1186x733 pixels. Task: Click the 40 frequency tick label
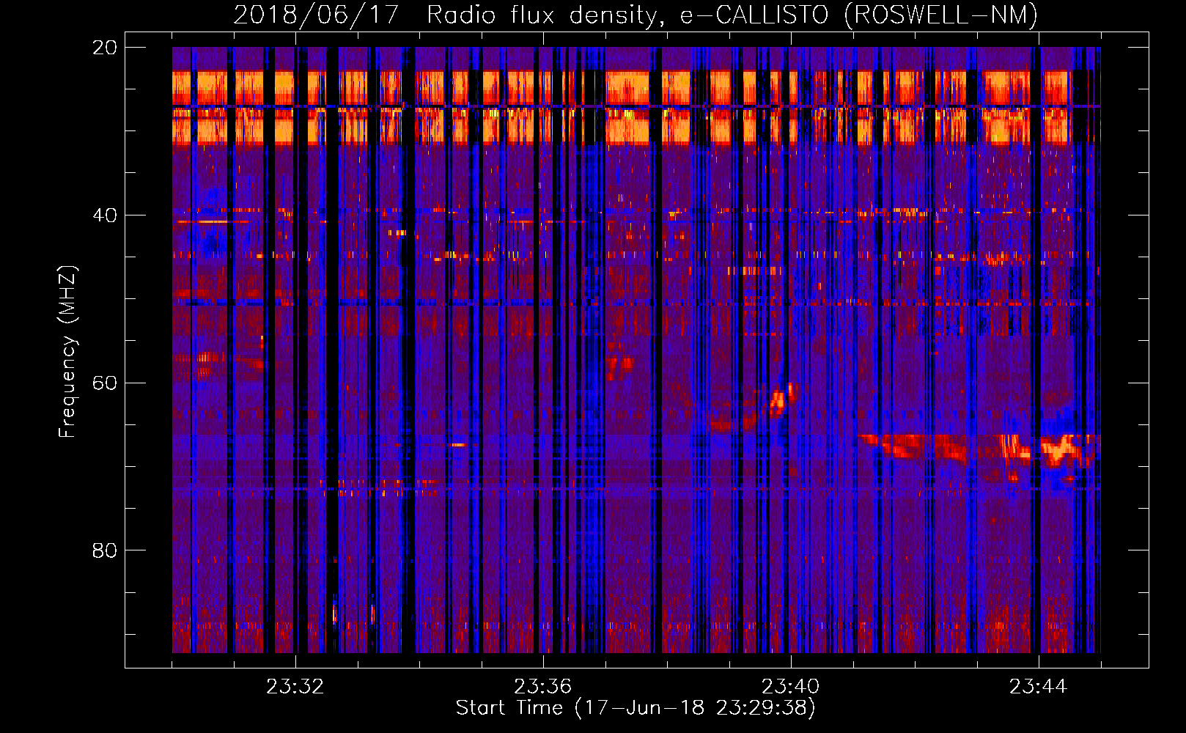coord(104,216)
